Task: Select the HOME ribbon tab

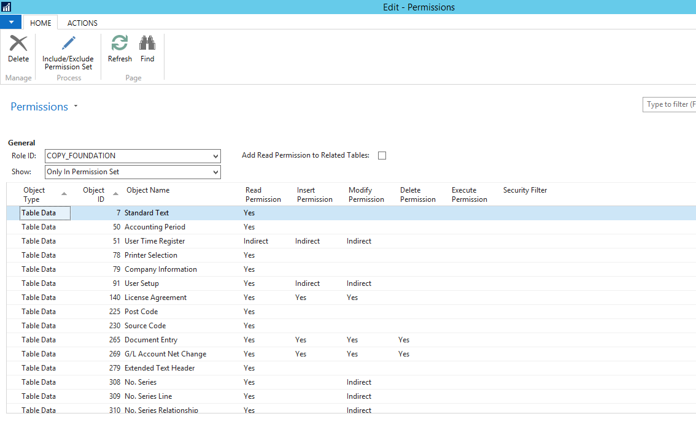Action: (41, 23)
